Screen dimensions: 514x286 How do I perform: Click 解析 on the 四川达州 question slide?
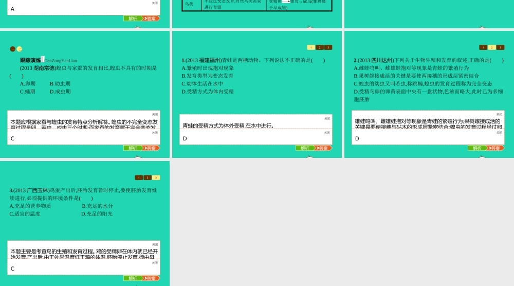pyautogui.click(x=477, y=148)
